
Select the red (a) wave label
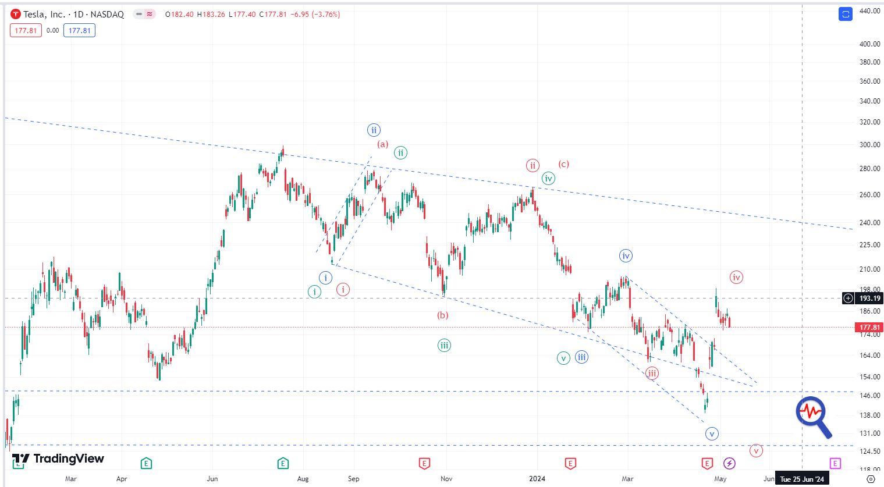[382, 144]
